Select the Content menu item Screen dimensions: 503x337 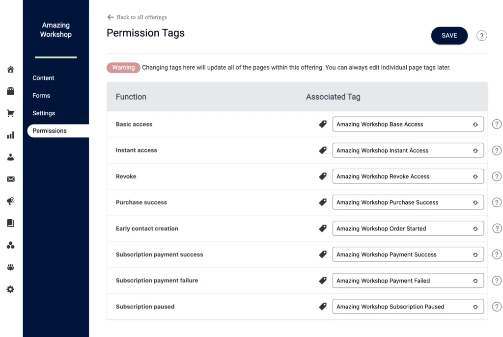click(x=43, y=78)
